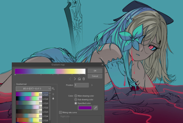Open gradient set settings wrench icon
The image size is (183, 123).
pyautogui.click(x=53, y=89)
